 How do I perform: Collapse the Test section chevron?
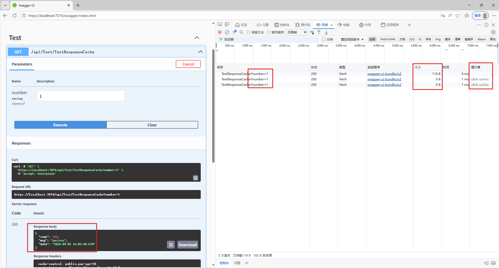click(x=197, y=38)
